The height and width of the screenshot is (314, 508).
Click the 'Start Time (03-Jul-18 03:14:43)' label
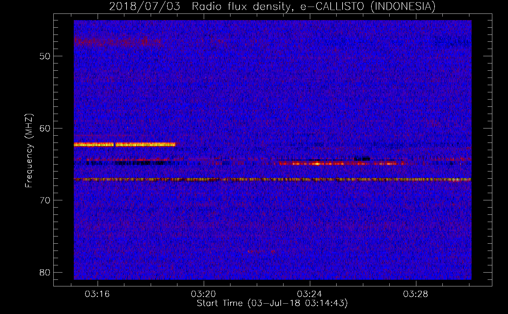pos(272,303)
